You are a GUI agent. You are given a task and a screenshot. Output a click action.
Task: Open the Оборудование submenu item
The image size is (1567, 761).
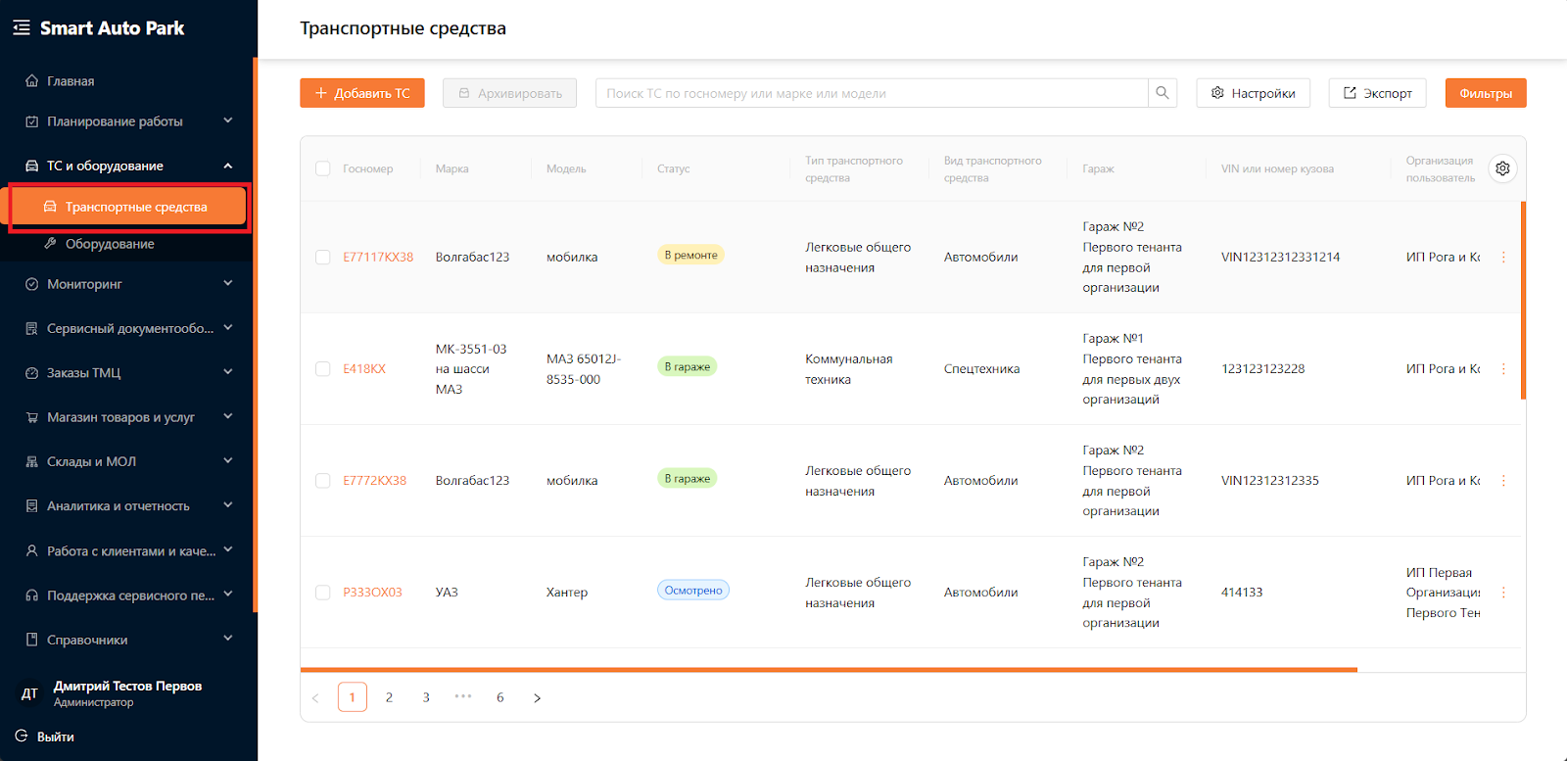[110, 244]
